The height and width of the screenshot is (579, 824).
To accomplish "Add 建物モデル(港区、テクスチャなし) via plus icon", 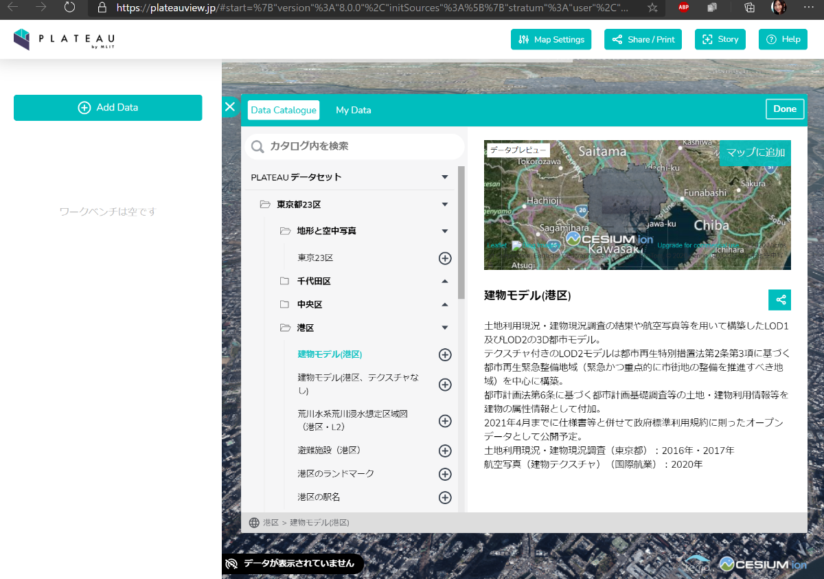I will pyautogui.click(x=445, y=385).
